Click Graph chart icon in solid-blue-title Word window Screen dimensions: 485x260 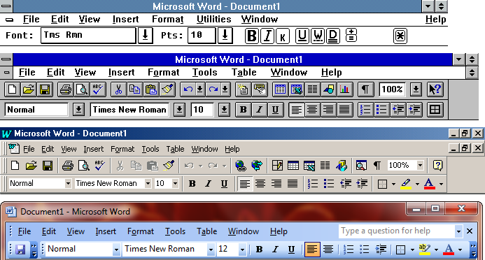pos(344,89)
